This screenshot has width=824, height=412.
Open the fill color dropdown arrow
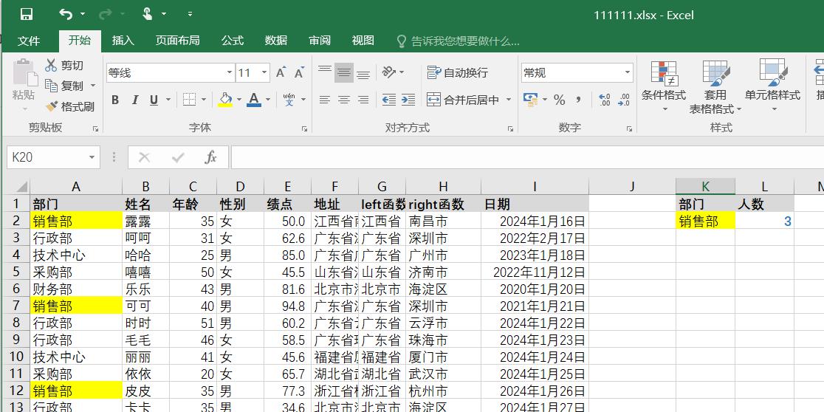239,100
